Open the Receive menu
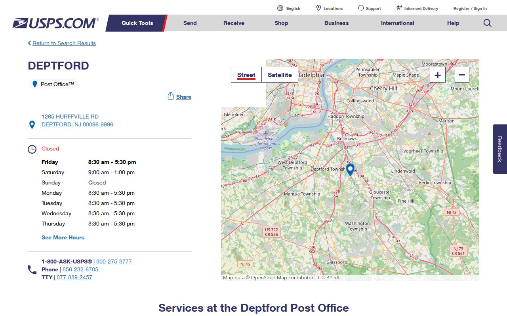507x316 pixels. tap(234, 23)
